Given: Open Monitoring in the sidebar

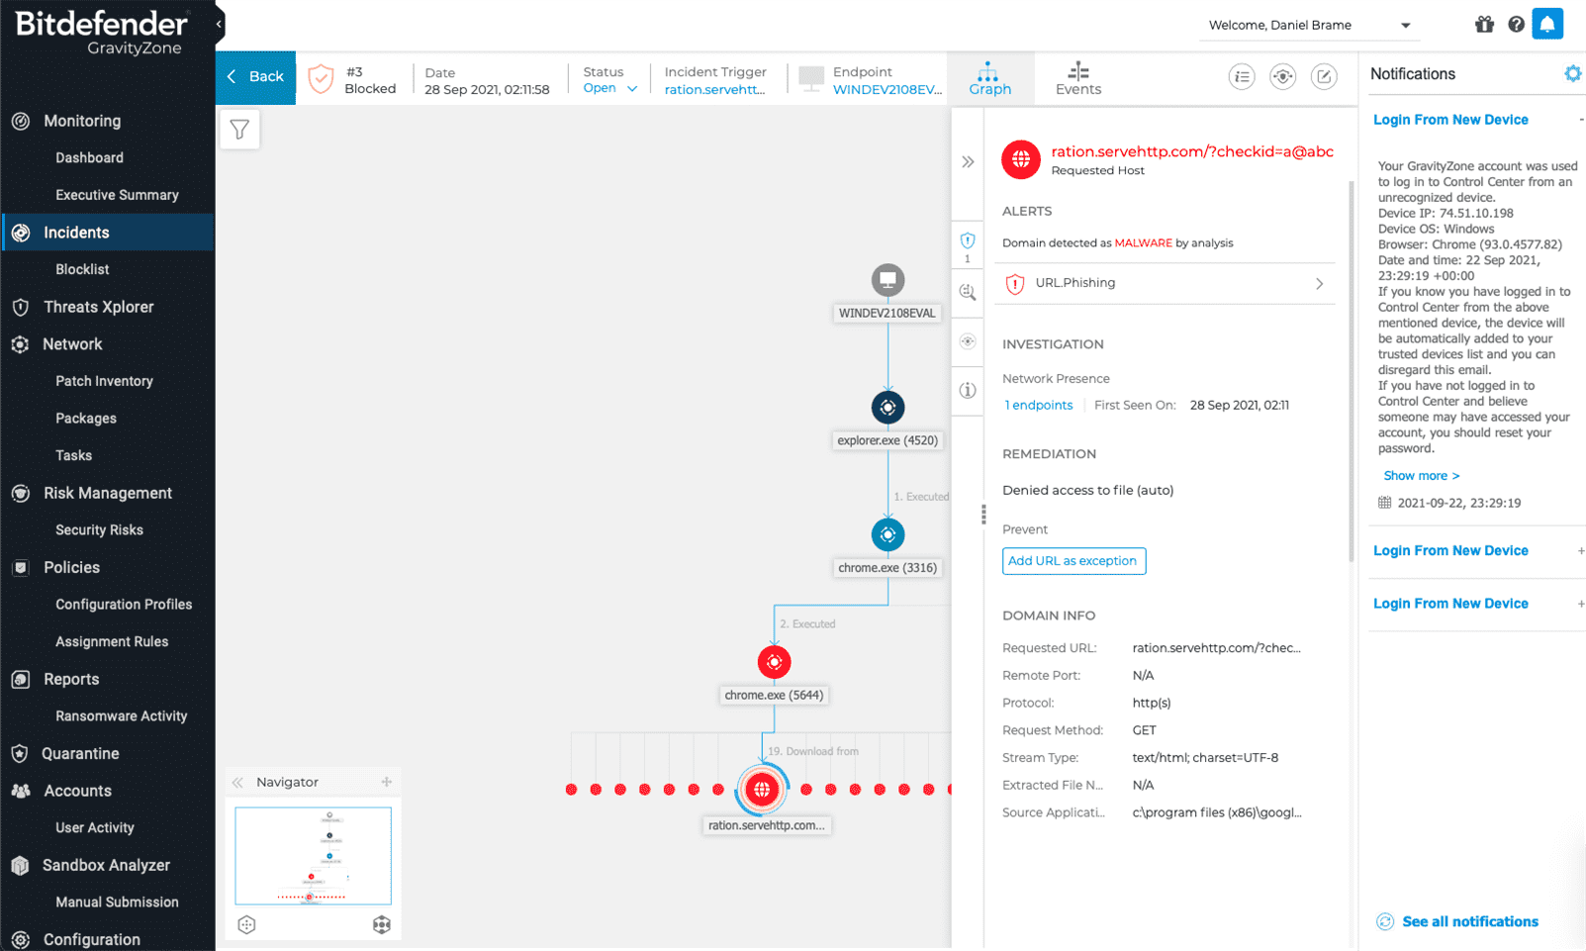Looking at the screenshot, I should [82, 121].
